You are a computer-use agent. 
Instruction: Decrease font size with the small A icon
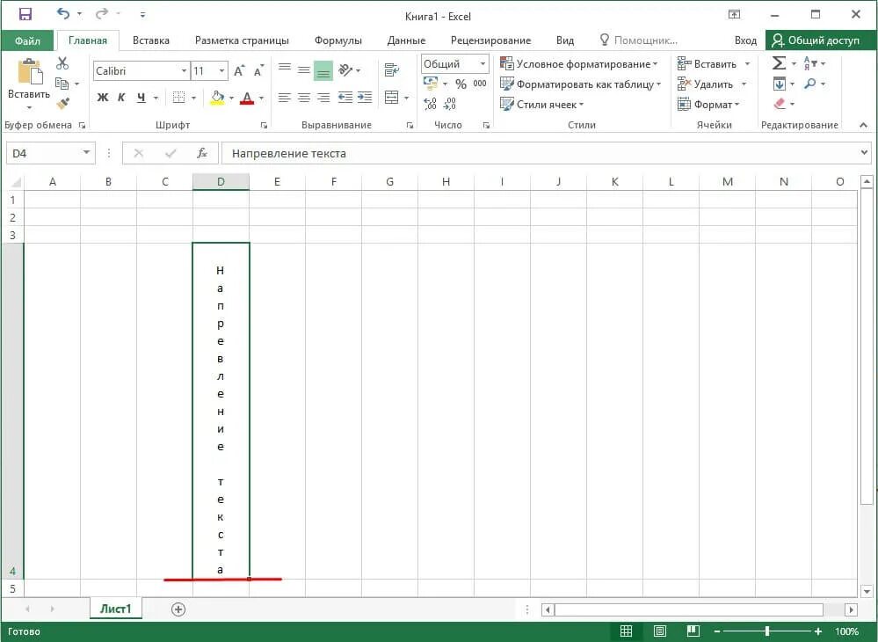pyautogui.click(x=258, y=71)
